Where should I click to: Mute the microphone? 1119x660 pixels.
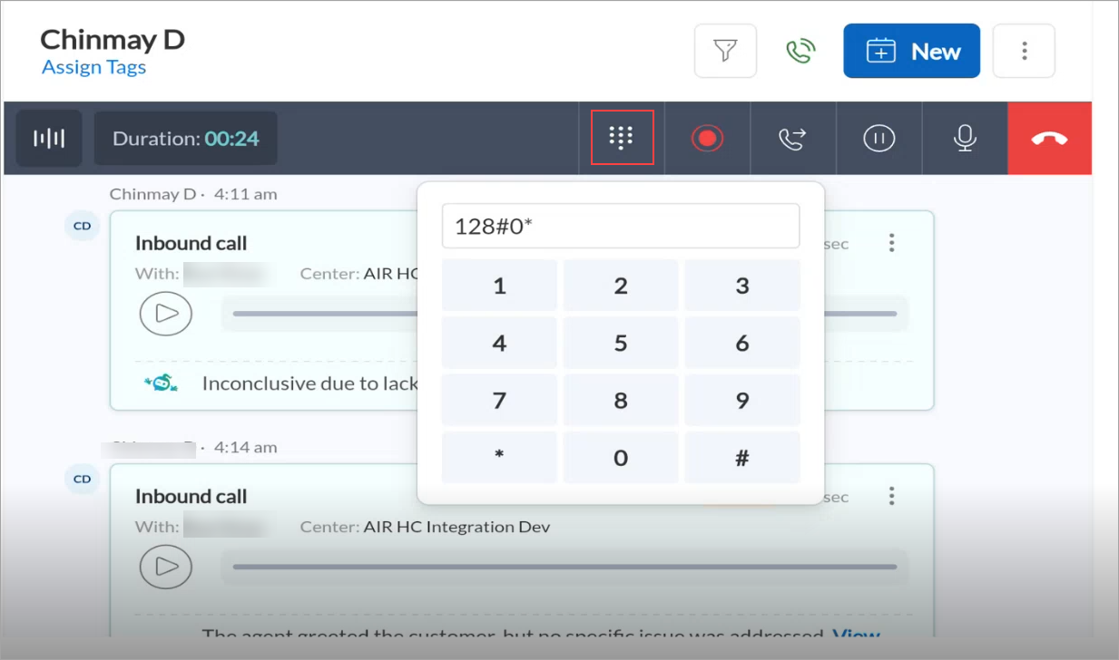click(965, 139)
